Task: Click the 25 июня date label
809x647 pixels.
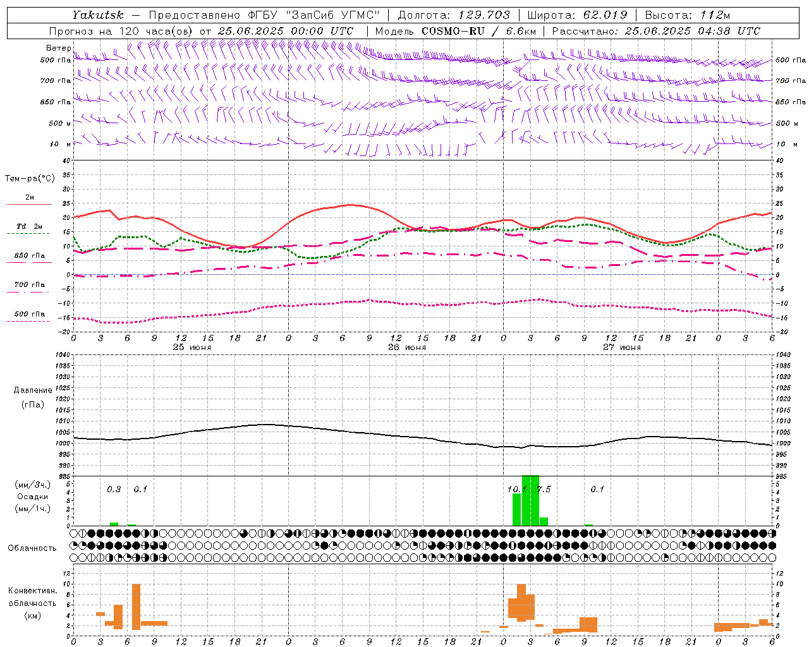Action: pyautogui.click(x=192, y=347)
